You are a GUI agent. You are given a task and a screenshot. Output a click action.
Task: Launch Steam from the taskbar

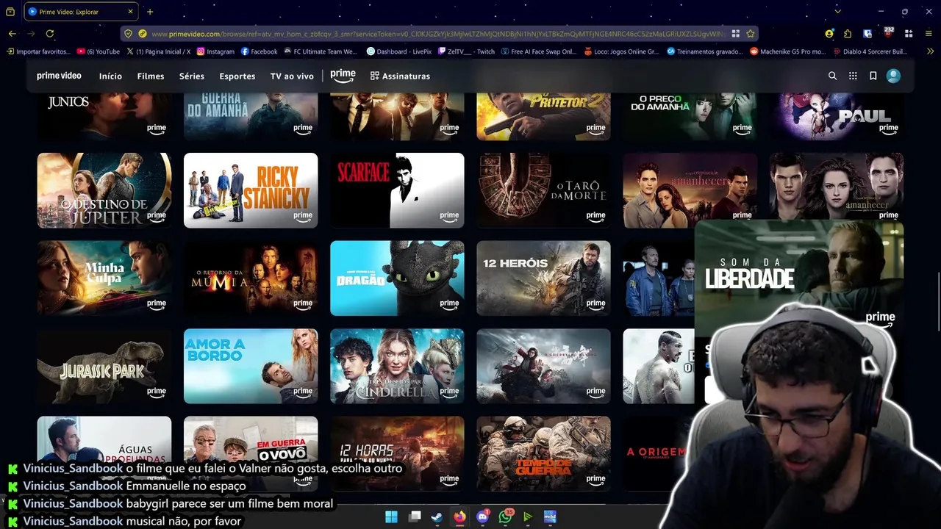[437, 517]
